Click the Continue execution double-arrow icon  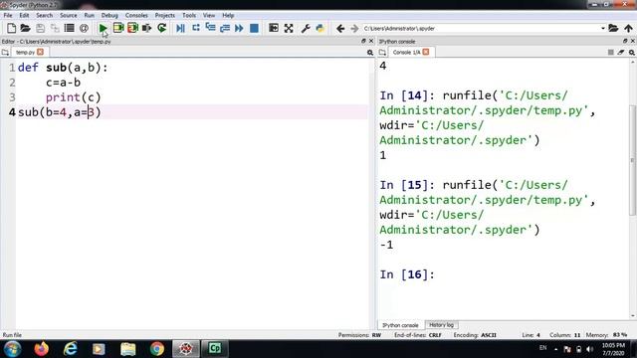coord(239,28)
